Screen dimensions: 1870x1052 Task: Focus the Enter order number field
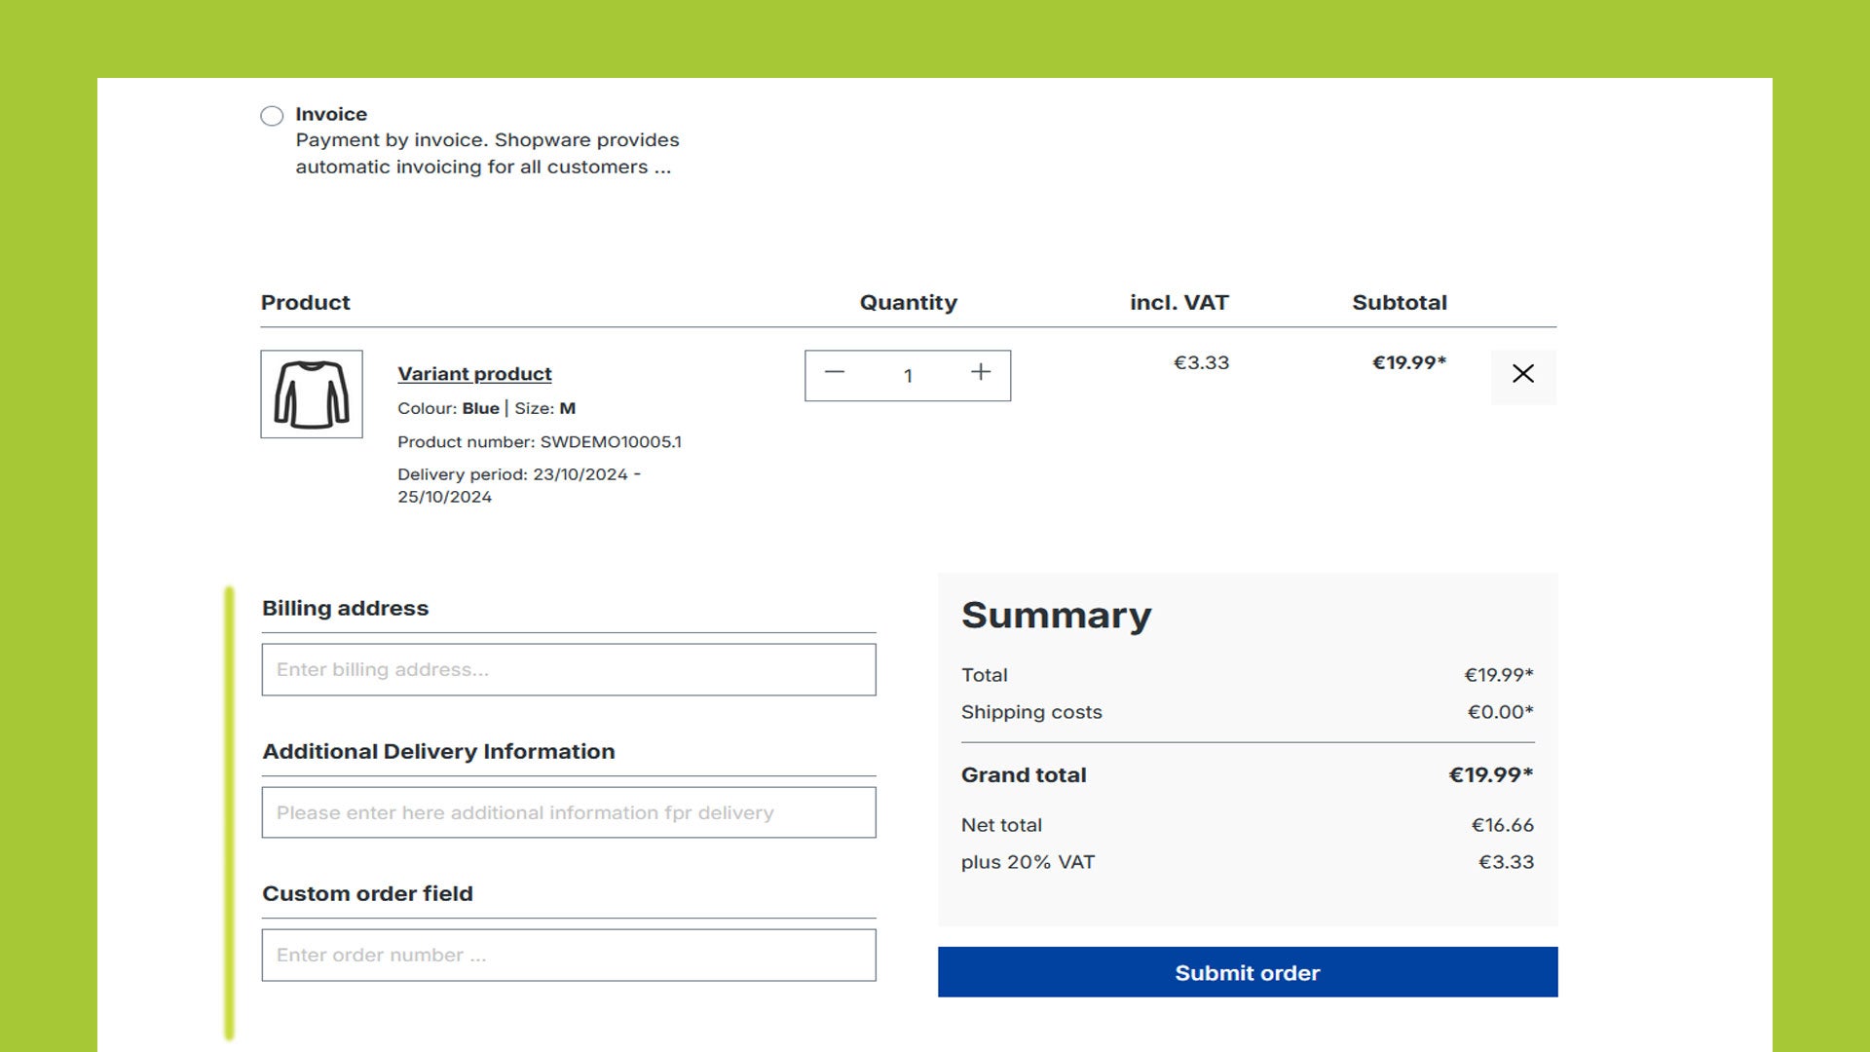pyautogui.click(x=569, y=956)
